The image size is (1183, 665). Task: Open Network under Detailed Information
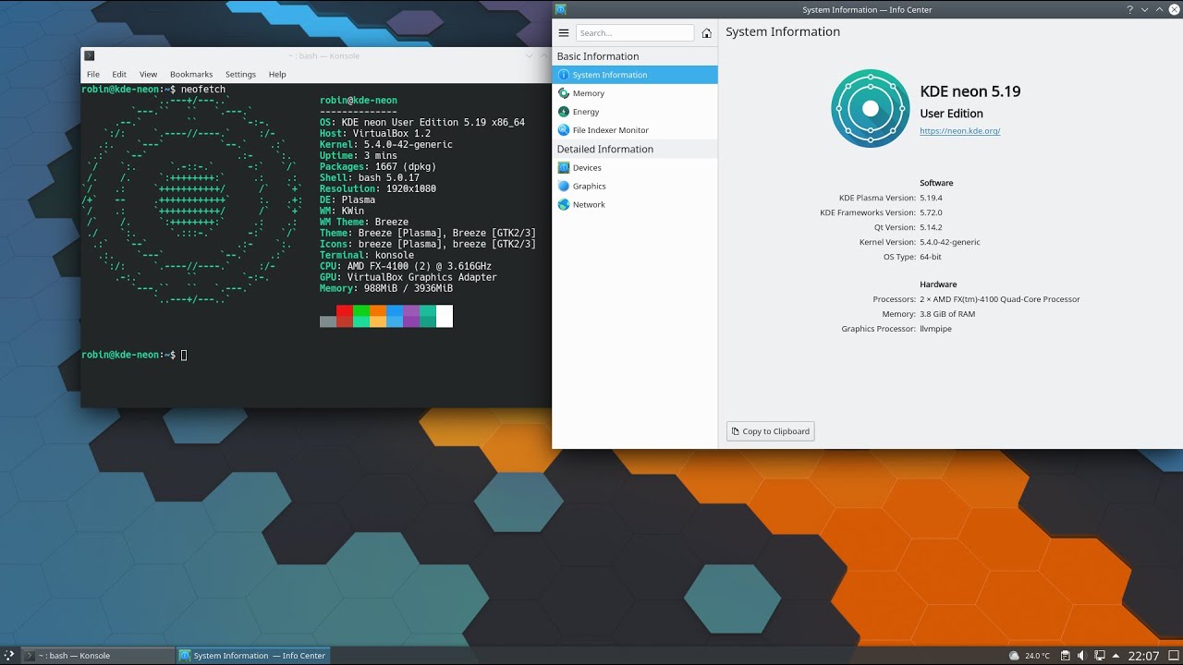pyautogui.click(x=635, y=205)
